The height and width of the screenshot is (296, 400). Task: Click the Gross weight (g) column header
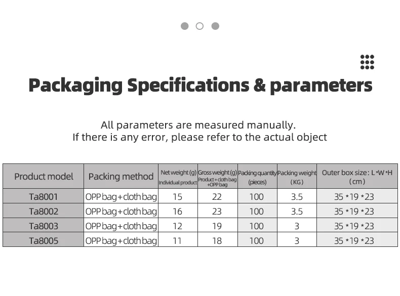217,177
